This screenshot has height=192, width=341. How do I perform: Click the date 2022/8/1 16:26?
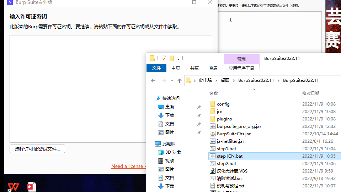pos(318,141)
